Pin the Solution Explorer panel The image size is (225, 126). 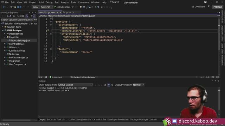pyautogui.click(x=32, y=13)
